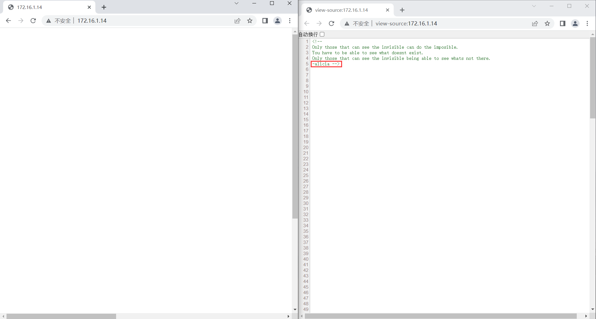Image resolution: width=596 pixels, height=319 pixels.
Task: Select the view-source:172.16.1.14 tab
Action: pyautogui.click(x=347, y=10)
